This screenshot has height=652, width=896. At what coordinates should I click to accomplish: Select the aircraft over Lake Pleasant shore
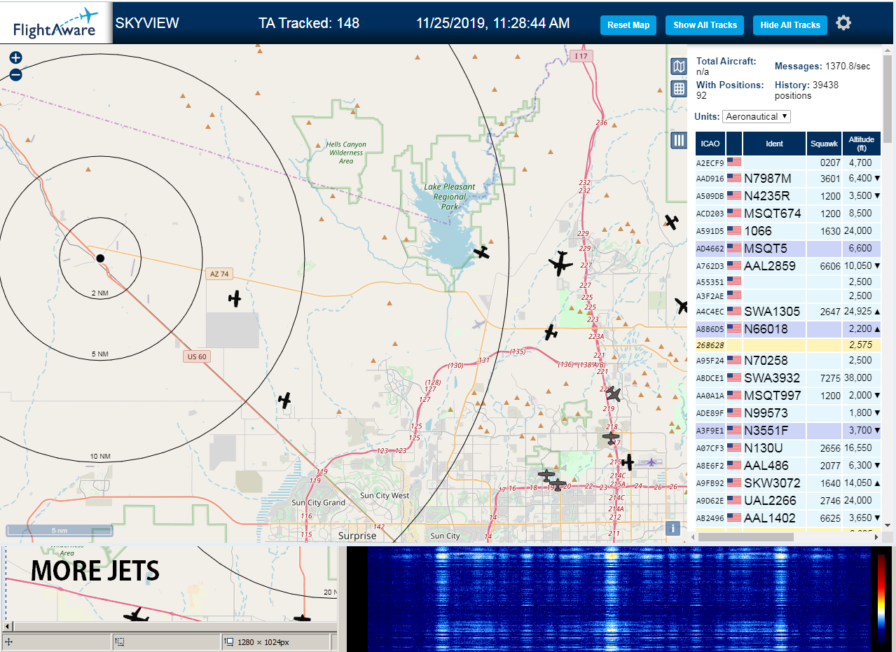click(x=481, y=252)
